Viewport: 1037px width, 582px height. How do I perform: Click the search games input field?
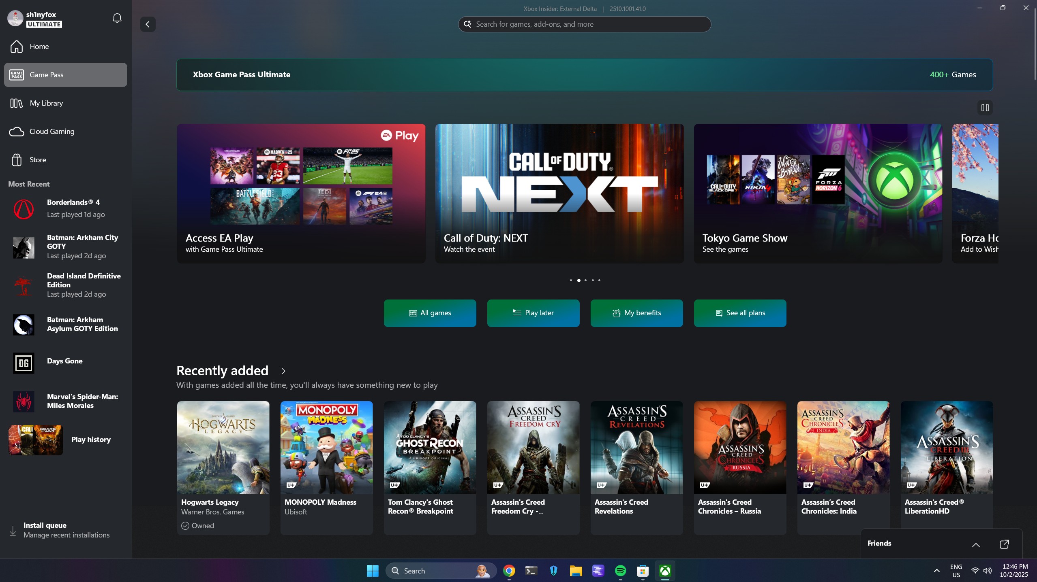coord(584,24)
